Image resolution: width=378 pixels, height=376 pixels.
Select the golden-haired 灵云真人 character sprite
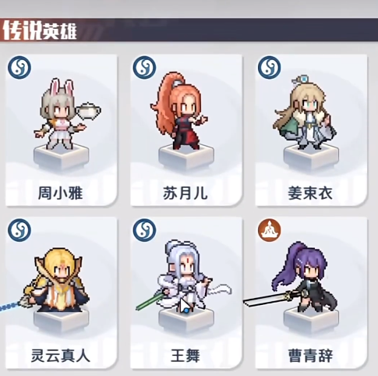[52, 279]
